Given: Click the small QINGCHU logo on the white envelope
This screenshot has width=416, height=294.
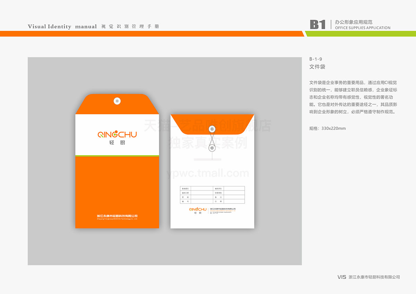Looking at the screenshot, I should coord(198,209).
